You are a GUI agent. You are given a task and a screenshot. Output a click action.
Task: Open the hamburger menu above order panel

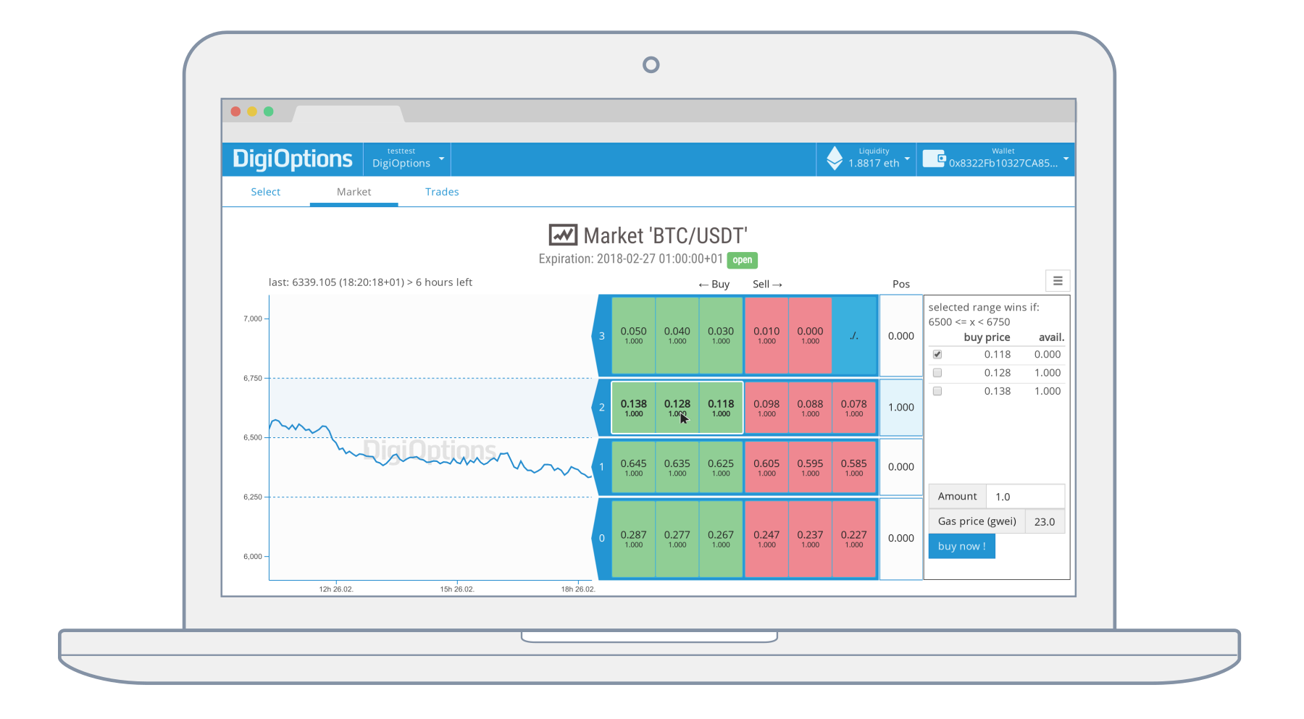[x=1058, y=281]
